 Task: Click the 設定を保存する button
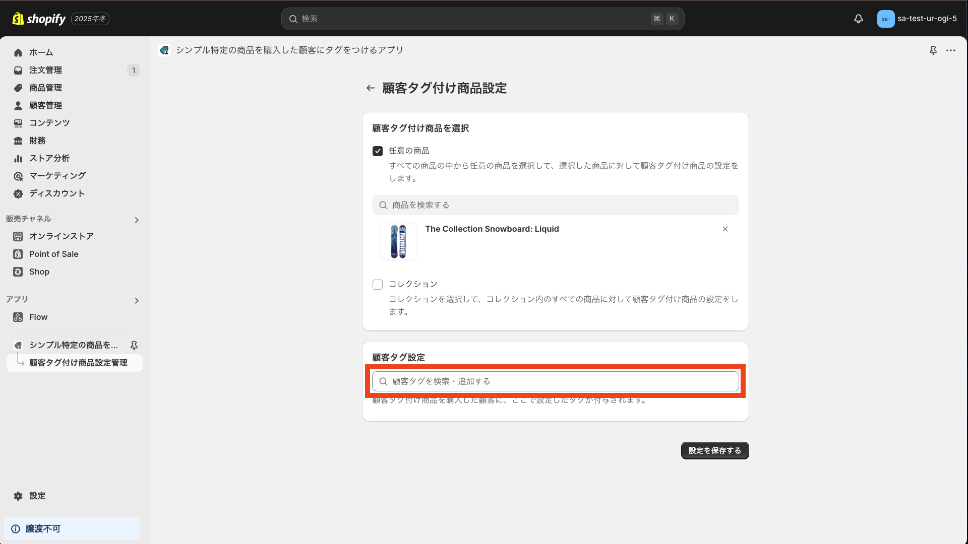715,450
